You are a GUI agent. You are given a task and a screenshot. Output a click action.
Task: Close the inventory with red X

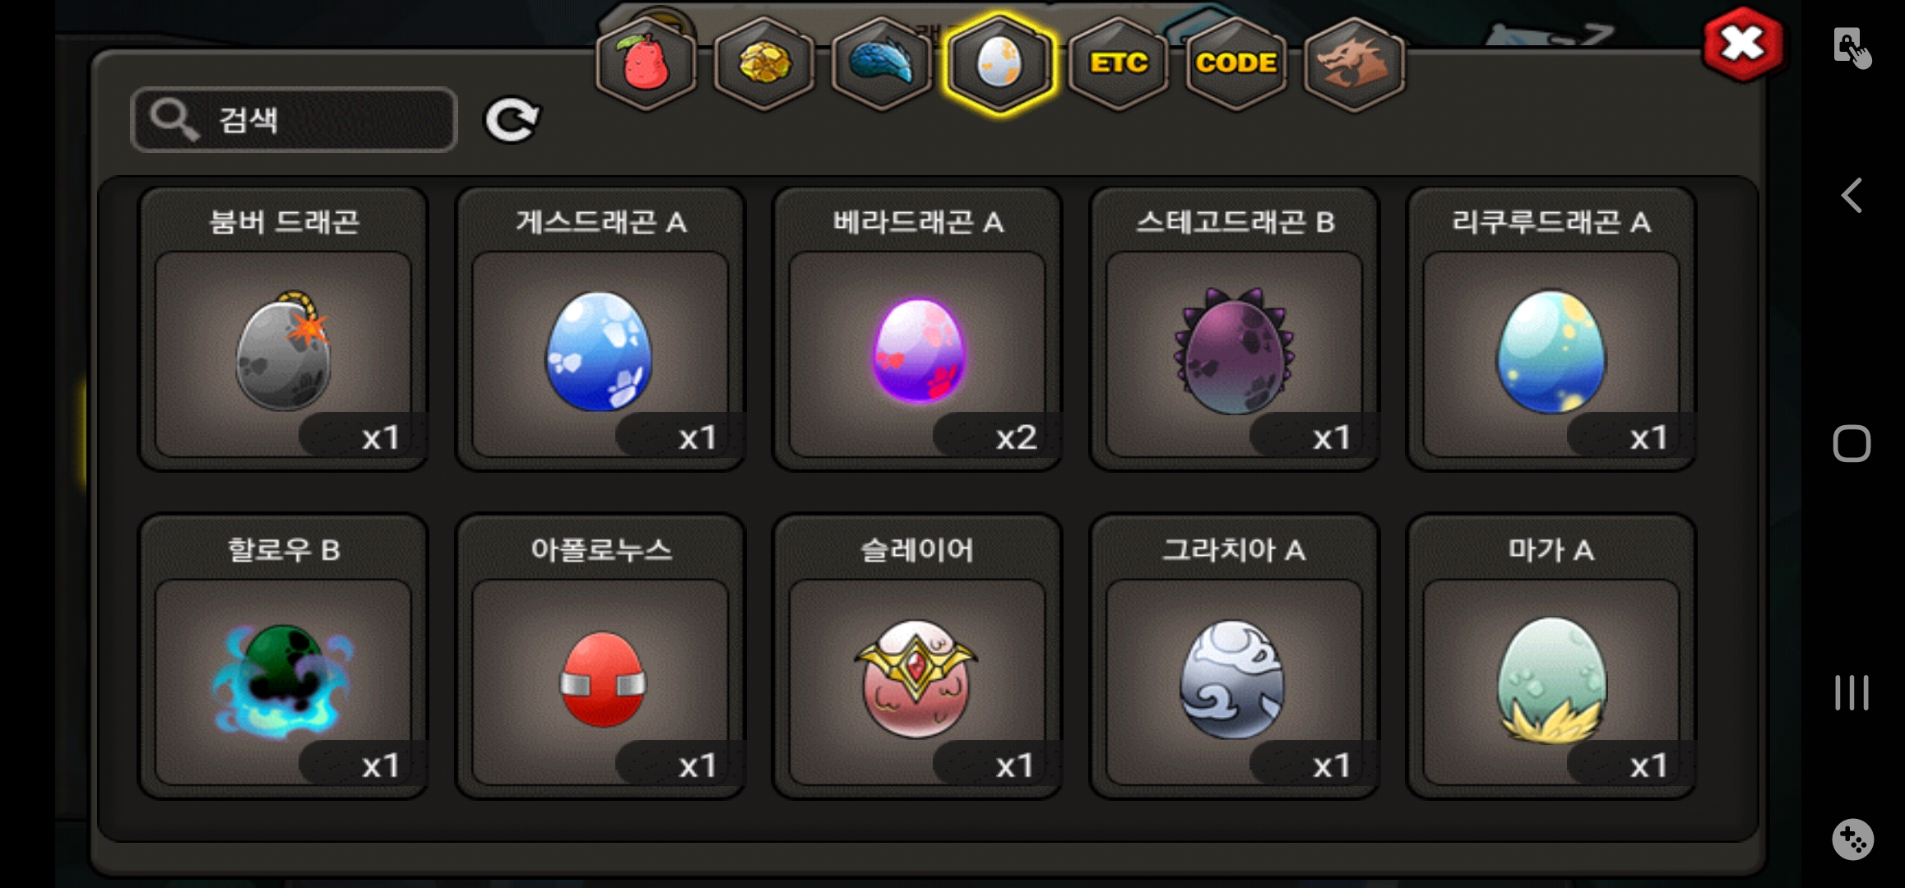tap(1743, 44)
